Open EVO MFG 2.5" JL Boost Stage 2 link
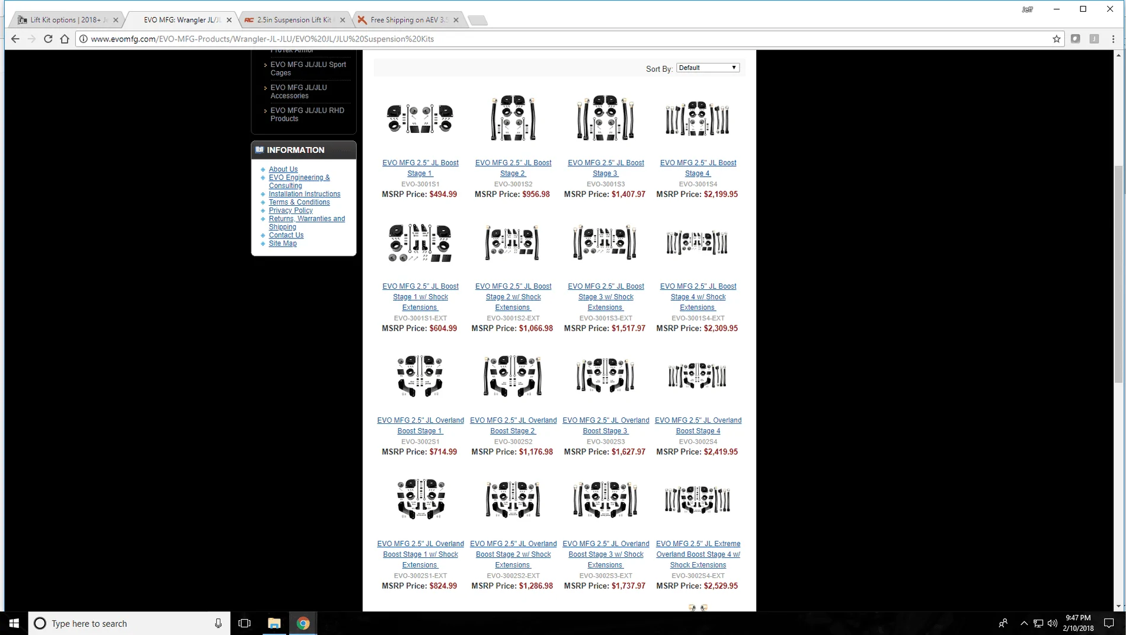1126x635 pixels. [x=513, y=168]
